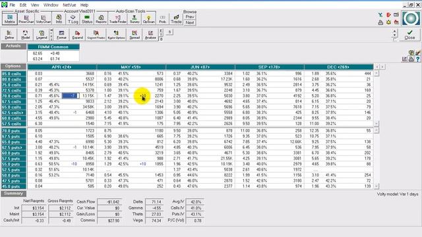Open the matrix Format options

tap(61, 35)
